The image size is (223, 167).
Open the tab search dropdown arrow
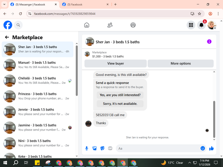(x=4, y=4)
